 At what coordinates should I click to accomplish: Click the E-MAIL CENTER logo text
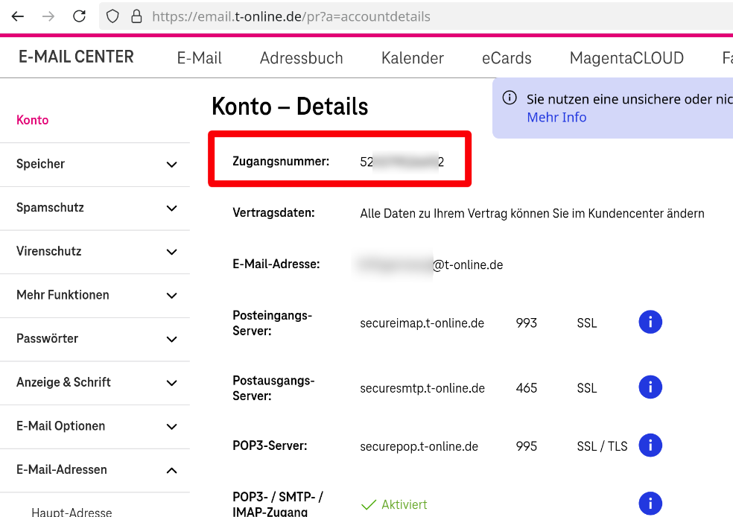[76, 57]
